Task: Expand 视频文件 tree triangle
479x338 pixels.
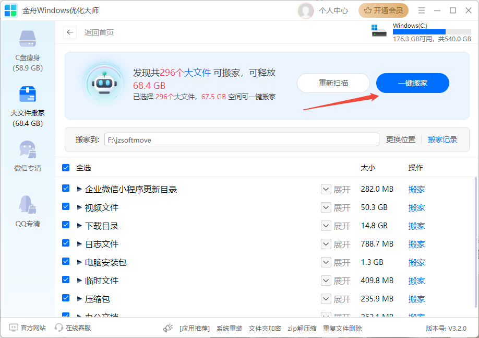Action: point(79,208)
